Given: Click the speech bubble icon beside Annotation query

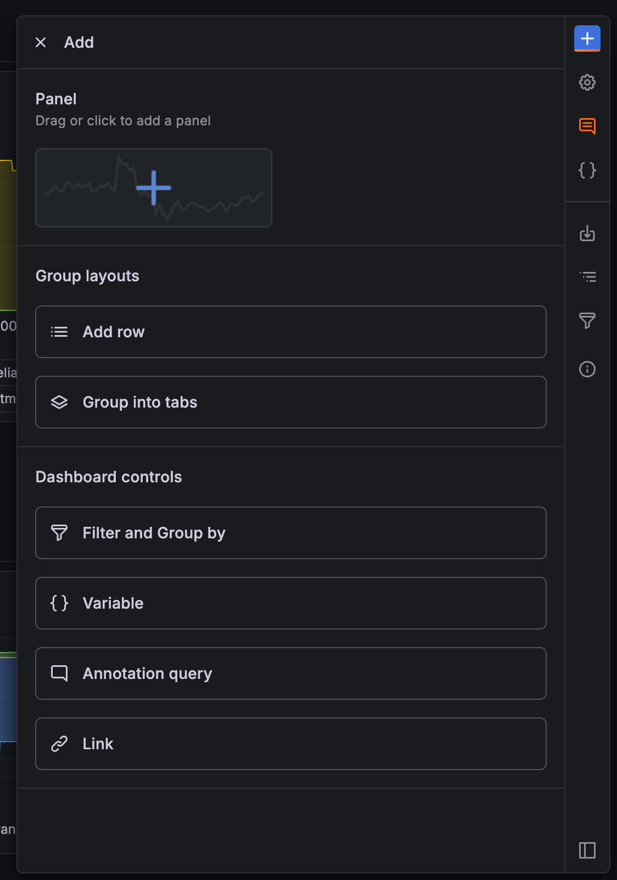Looking at the screenshot, I should click(x=59, y=673).
